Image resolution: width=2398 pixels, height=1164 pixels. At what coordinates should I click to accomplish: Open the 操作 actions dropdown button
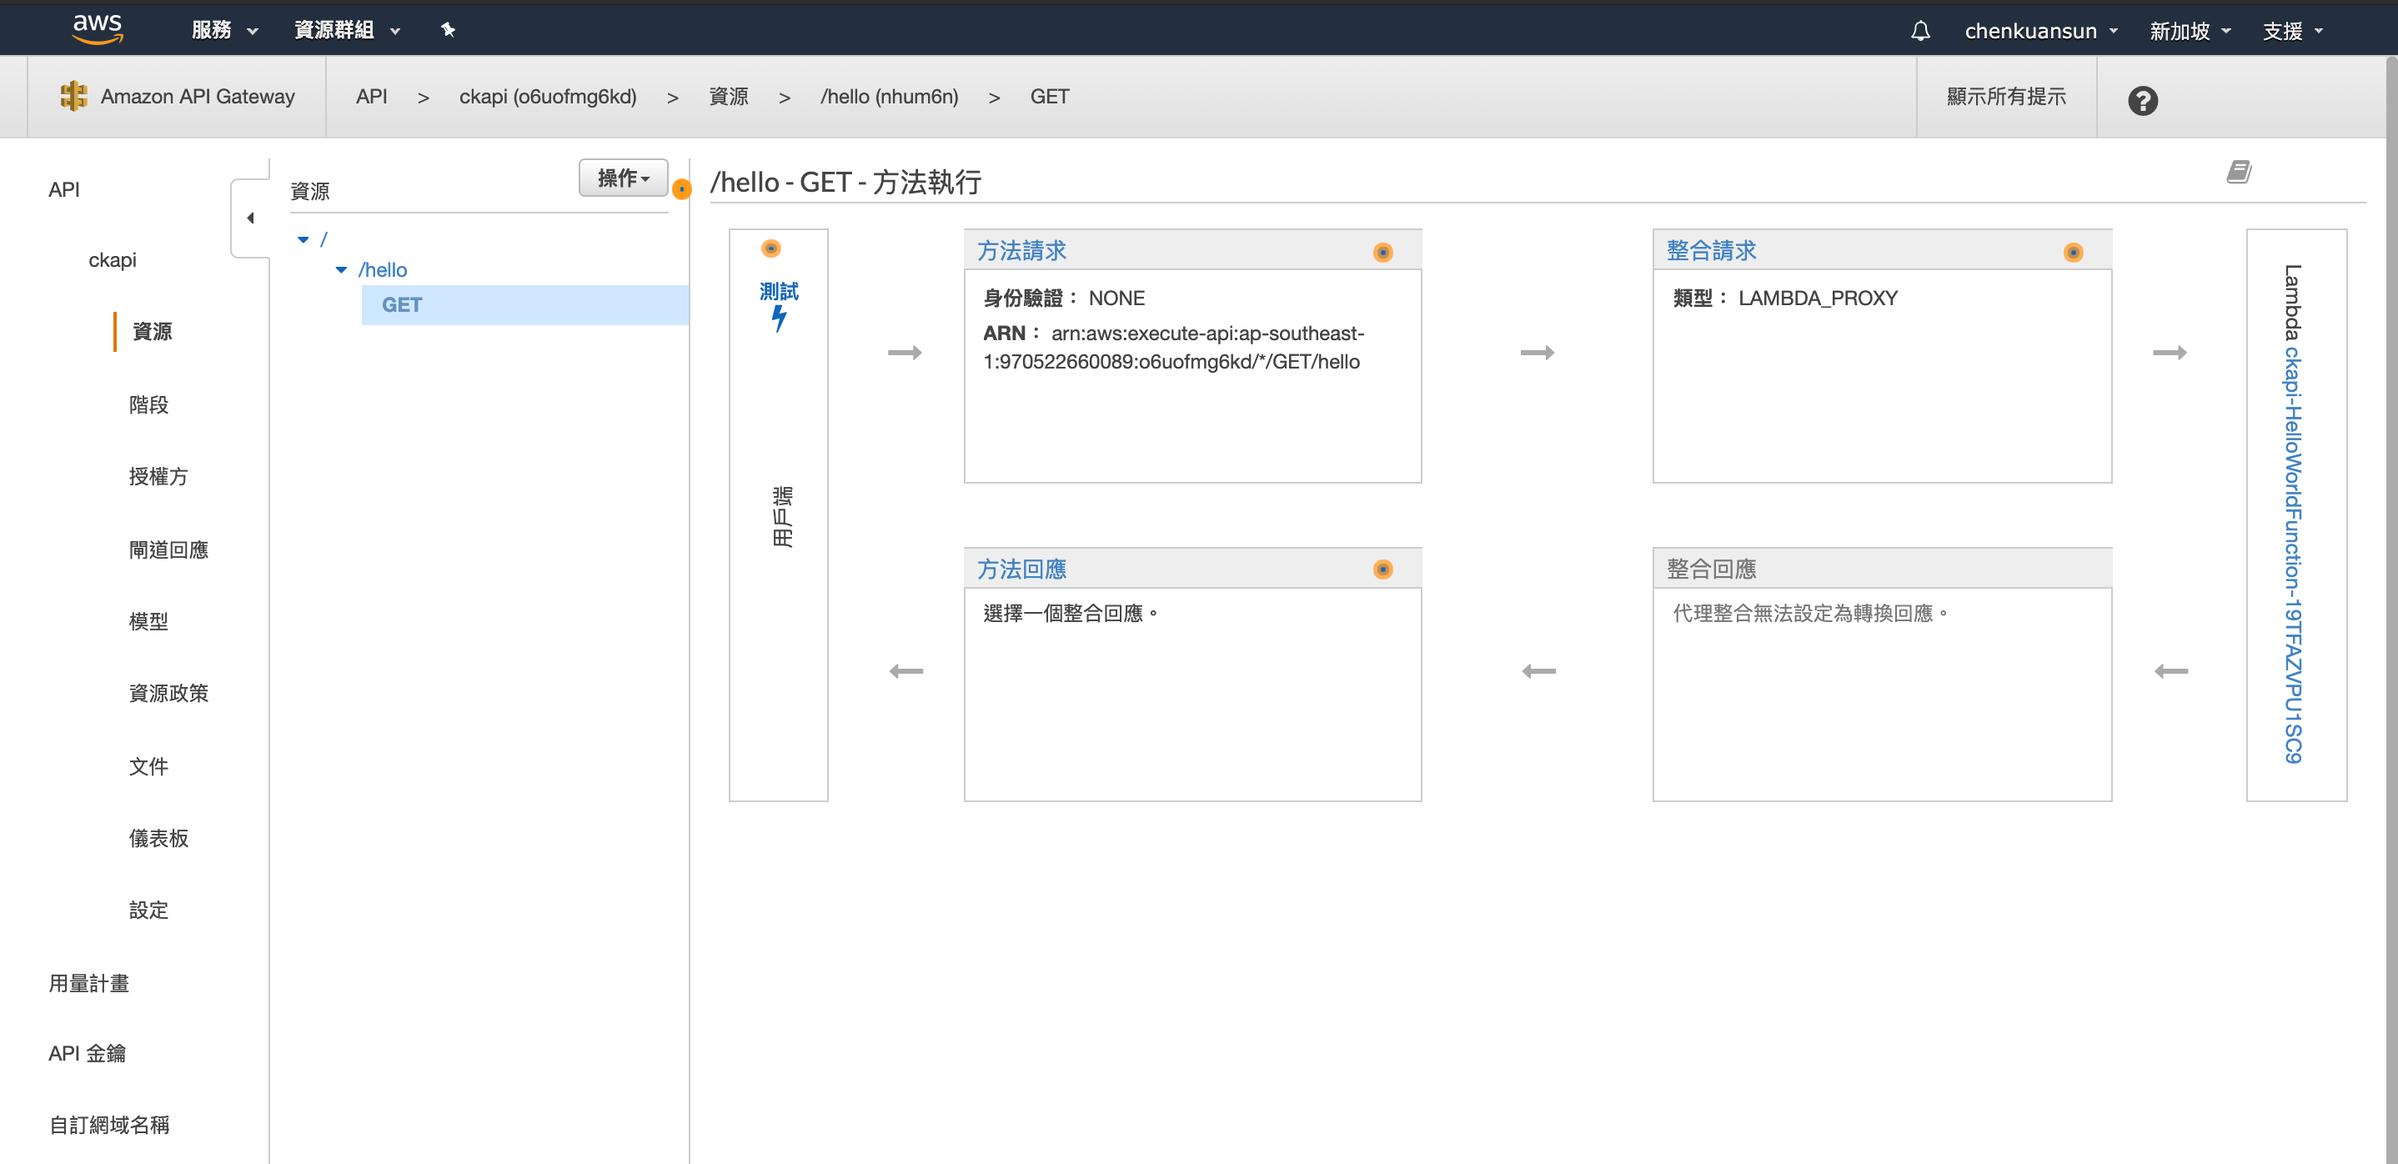[x=623, y=177]
